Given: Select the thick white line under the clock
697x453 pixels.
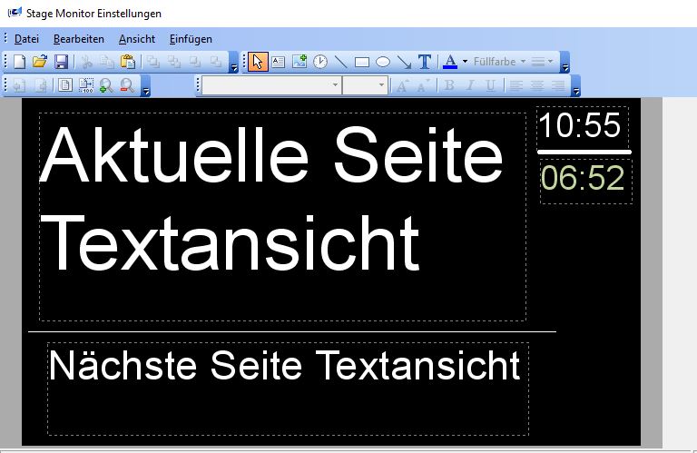Looking at the screenshot, I should [584, 152].
